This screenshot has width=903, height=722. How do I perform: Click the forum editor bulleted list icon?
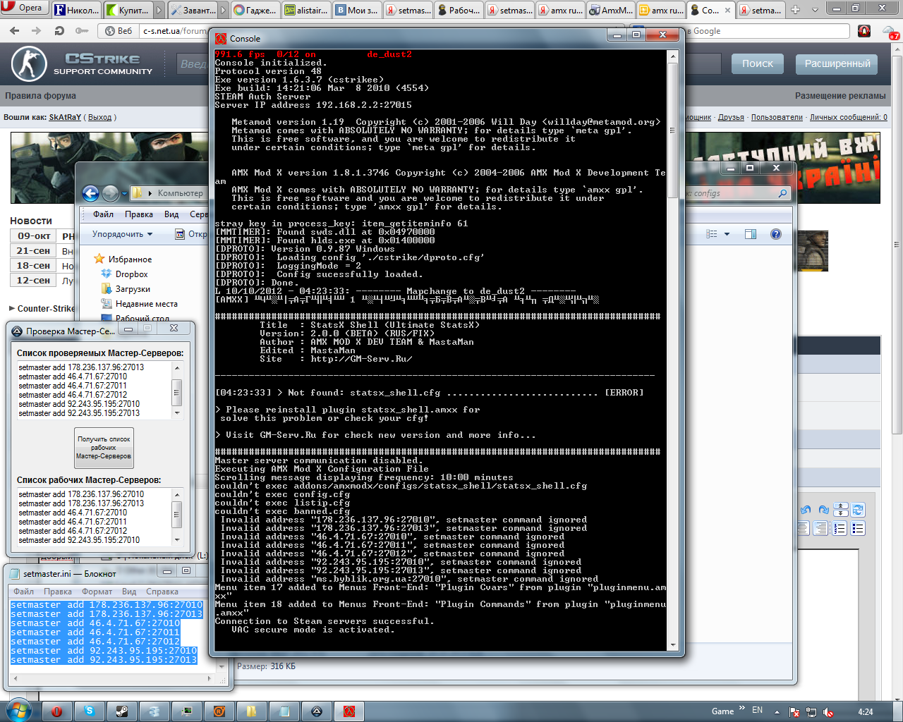tap(857, 528)
